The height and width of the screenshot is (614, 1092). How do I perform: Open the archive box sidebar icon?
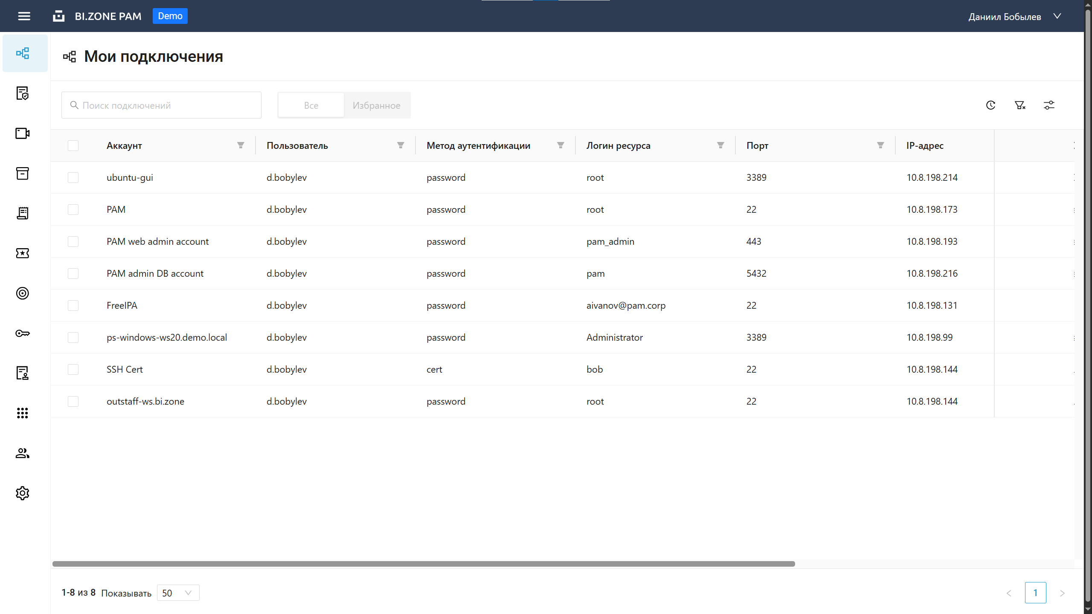click(23, 173)
